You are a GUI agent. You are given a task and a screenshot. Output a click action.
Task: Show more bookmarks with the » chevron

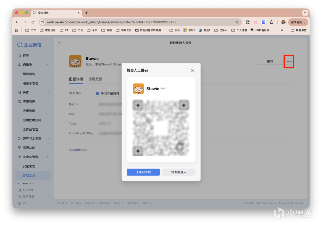pyautogui.click(x=282, y=30)
